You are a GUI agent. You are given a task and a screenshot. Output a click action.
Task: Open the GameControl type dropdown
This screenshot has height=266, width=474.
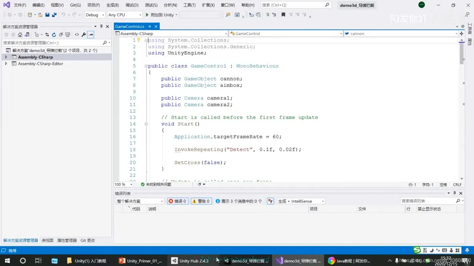tap(286, 34)
